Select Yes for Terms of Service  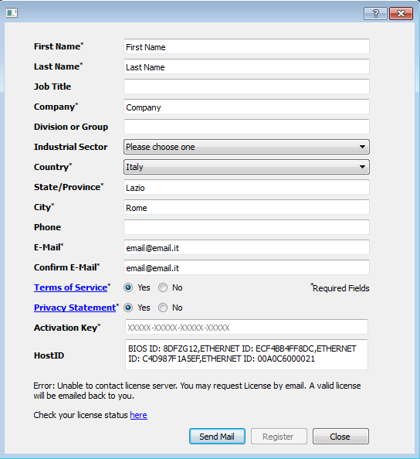point(128,287)
